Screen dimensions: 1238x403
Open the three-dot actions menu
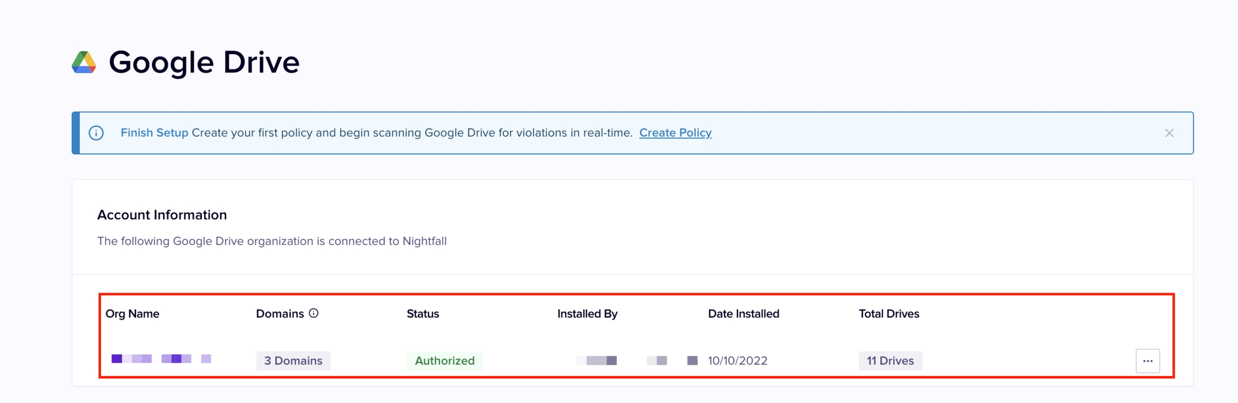1147,361
